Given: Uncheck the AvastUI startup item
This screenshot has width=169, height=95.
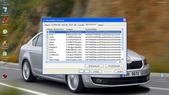Looking at the screenshot, I should pos(47,32).
